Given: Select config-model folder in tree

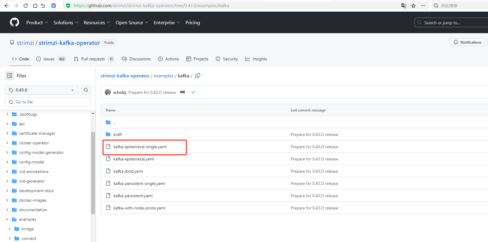Looking at the screenshot, I should click(32, 162).
